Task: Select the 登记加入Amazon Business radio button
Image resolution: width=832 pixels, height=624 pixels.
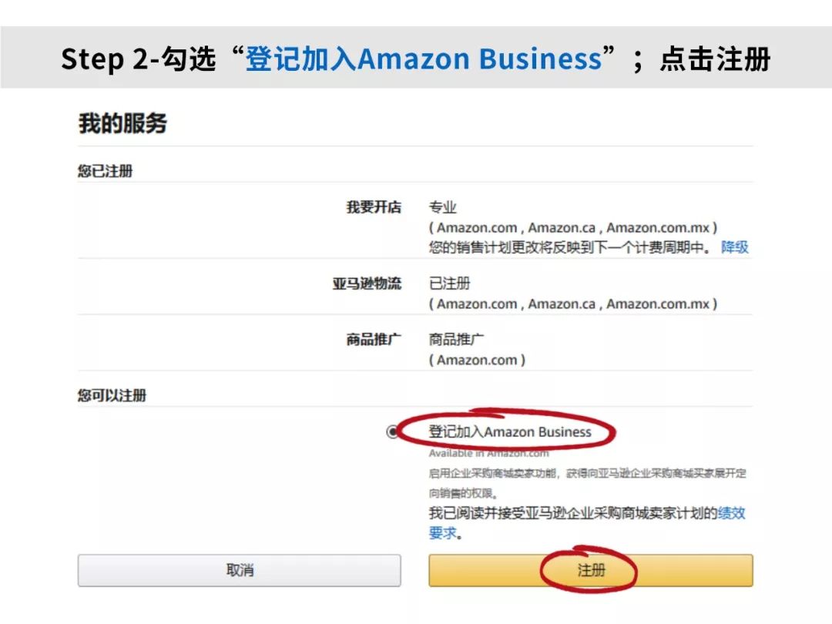Action: click(x=393, y=432)
